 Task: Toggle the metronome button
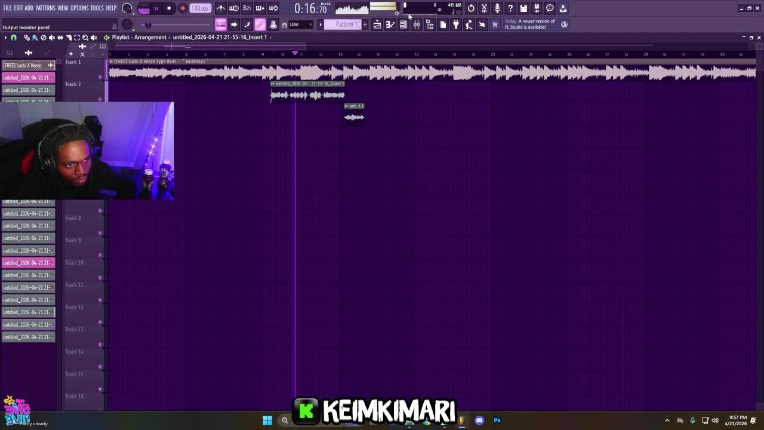coord(221,8)
